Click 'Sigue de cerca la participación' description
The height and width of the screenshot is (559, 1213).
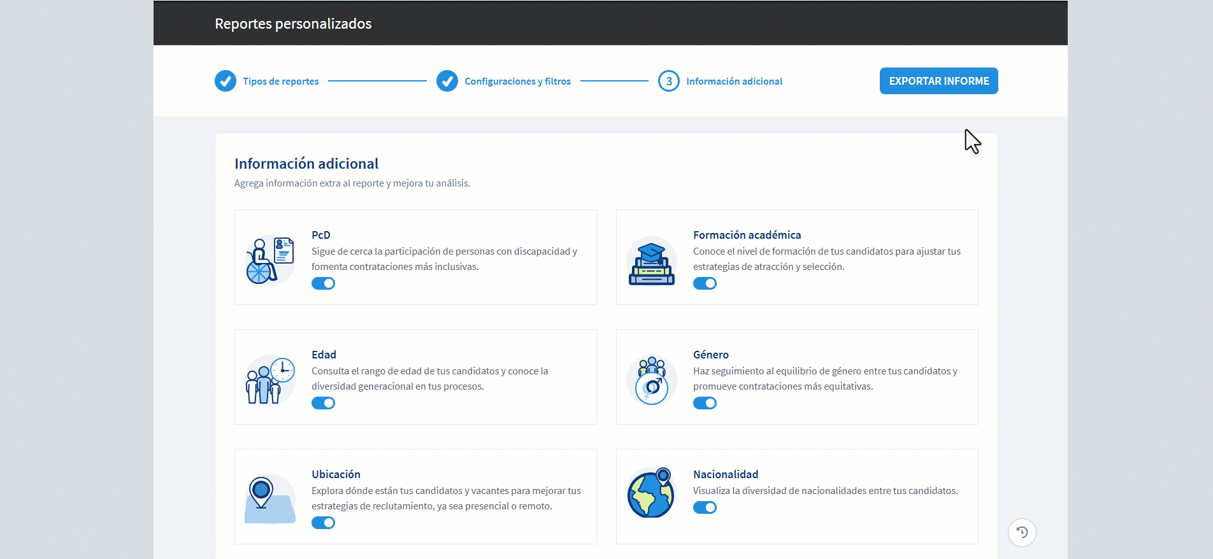coord(444,259)
